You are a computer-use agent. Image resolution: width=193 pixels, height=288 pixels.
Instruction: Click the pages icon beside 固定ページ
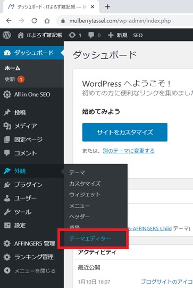click(x=7, y=139)
